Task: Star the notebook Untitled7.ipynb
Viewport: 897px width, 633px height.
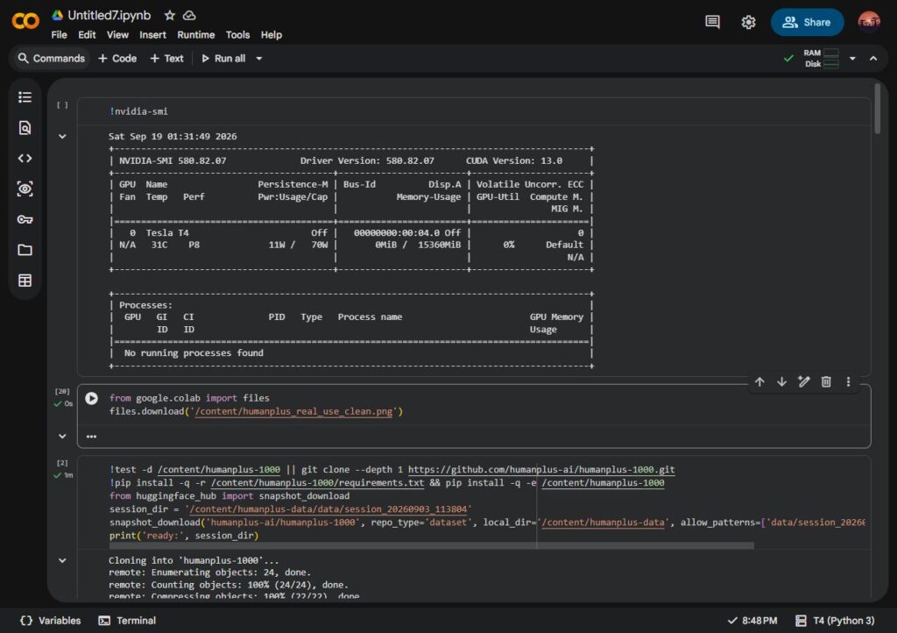Action: point(169,16)
